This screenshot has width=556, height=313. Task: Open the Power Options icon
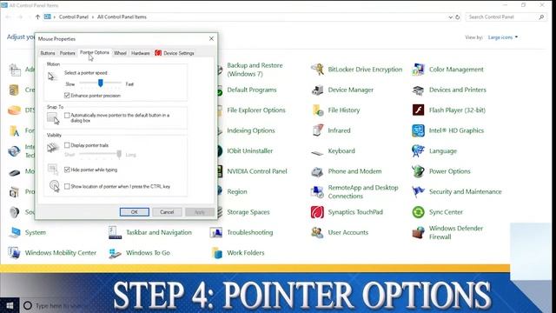pyautogui.click(x=419, y=171)
